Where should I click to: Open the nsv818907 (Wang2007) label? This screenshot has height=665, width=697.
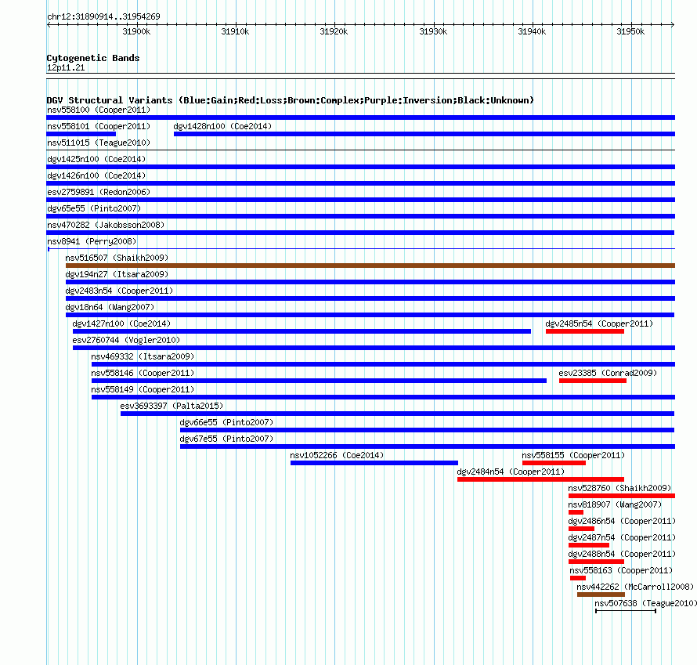pyautogui.click(x=616, y=504)
